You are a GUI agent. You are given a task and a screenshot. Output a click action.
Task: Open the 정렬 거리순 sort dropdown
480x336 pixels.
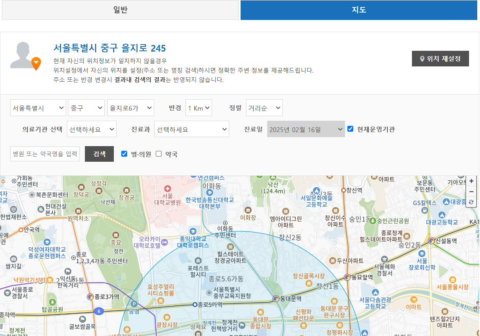coord(264,108)
